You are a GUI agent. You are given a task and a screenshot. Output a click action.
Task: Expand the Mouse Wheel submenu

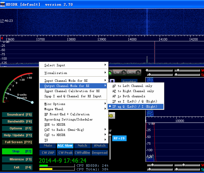click(74, 109)
